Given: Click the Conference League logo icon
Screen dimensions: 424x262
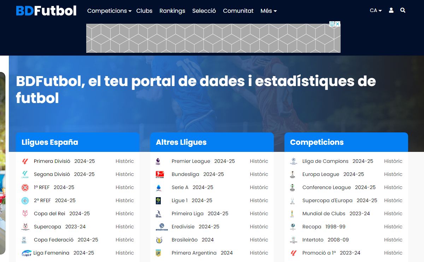Looking at the screenshot, I should (x=293, y=187).
